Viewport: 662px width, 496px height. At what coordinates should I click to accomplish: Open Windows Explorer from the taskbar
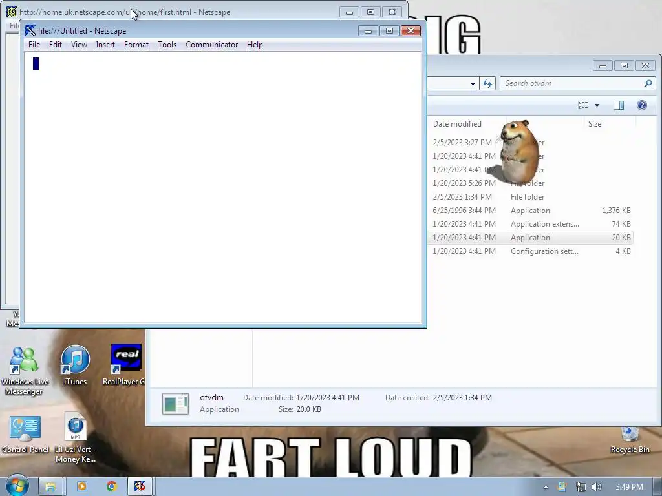50,487
